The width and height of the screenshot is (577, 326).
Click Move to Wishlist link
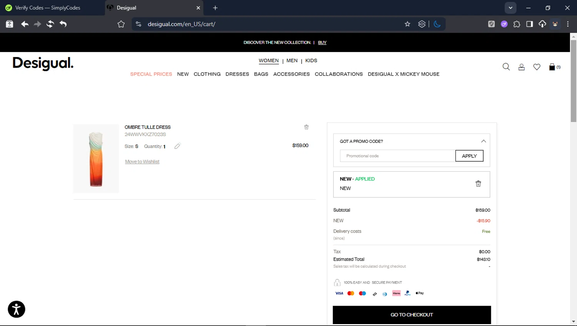tap(142, 162)
